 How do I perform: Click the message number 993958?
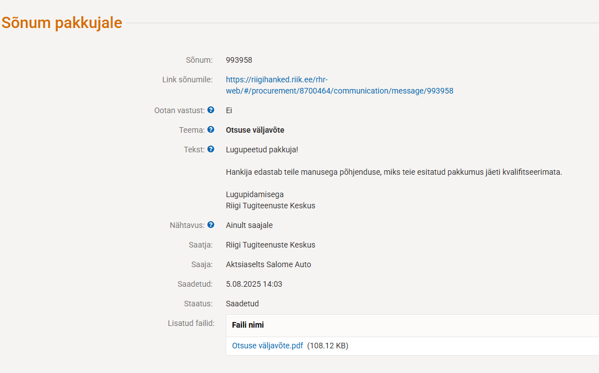tap(239, 60)
